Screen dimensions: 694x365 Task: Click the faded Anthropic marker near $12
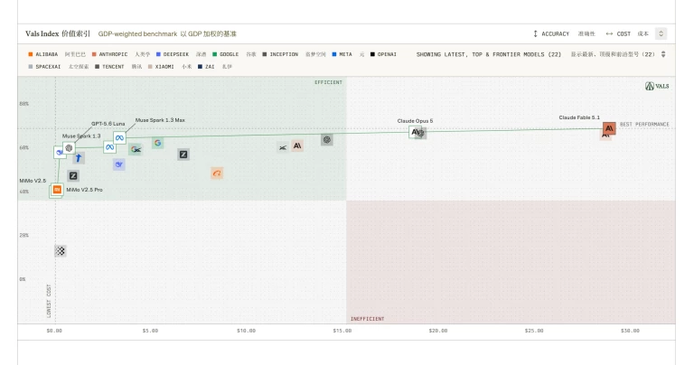click(x=297, y=145)
